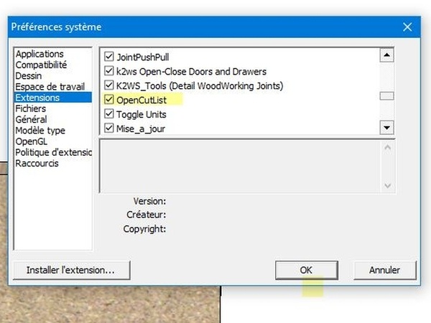Select the Dessin category
The height and width of the screenshot is (323, 431).
pos(29,75)
